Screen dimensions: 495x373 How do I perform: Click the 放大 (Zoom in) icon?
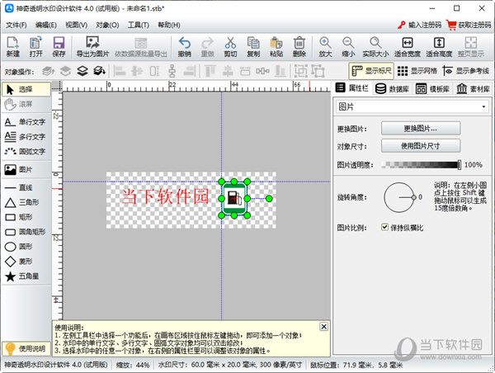pyautogui.click(x=325, y=47)
